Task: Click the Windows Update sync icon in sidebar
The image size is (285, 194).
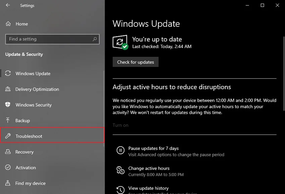Action: (x=8, y=74)
